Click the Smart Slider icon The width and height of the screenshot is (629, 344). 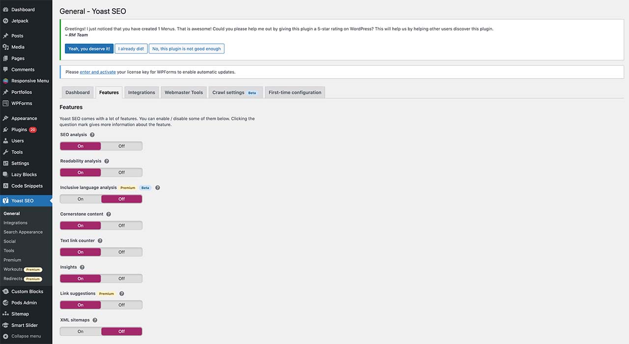tap(5, 325)
